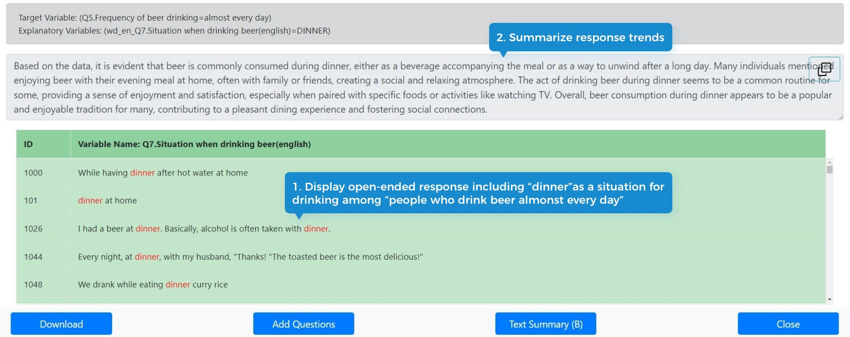Click the Target Variable info header

[425, 24]
